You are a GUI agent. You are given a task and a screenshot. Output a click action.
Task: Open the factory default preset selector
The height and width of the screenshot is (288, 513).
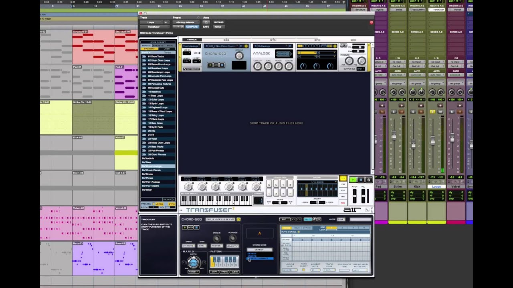pyautogui.click(x=186, y=22)
